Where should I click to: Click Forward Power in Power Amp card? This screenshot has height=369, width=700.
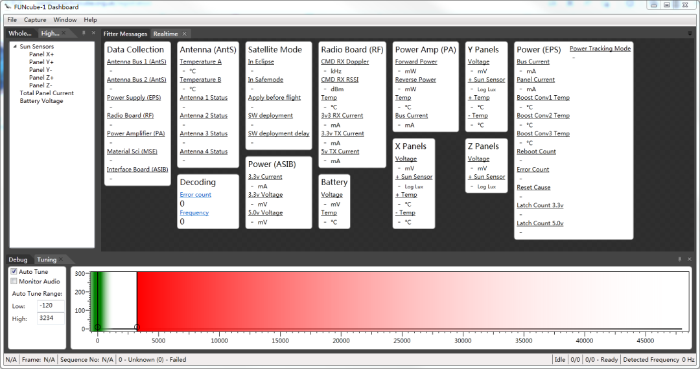point(416,61)
